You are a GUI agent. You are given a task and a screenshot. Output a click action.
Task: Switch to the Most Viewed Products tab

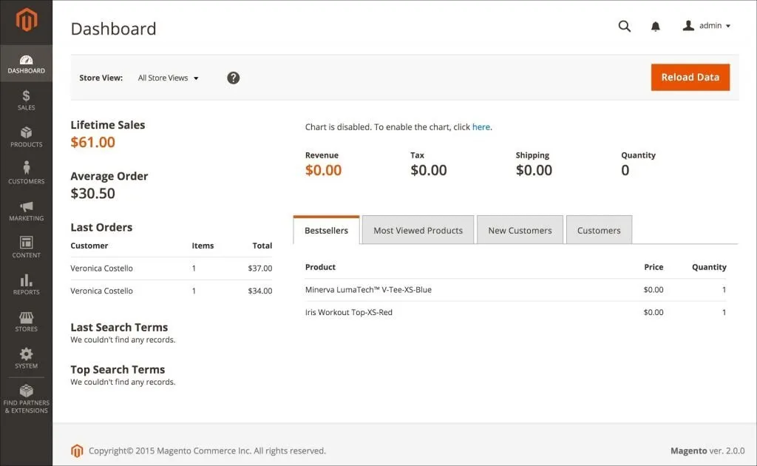click(417, 229)
